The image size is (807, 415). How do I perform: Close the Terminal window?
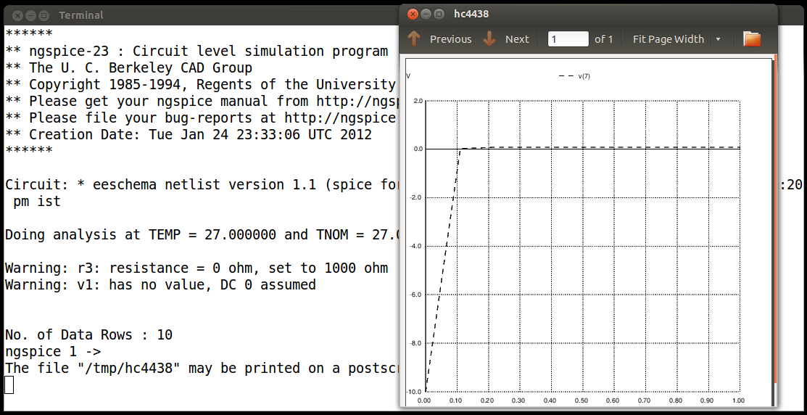coord(17,15)
